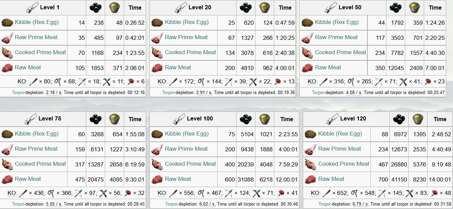The height and width of the screenshot is (209, 453).
Task: Click the Narcotic icon in Level 20 table header
Action: click(264, 8)
